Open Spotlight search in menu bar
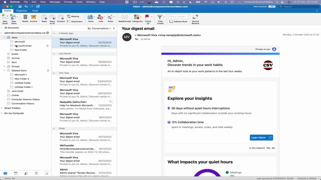This screenshot has width=321, height=180. coord(277,2)
